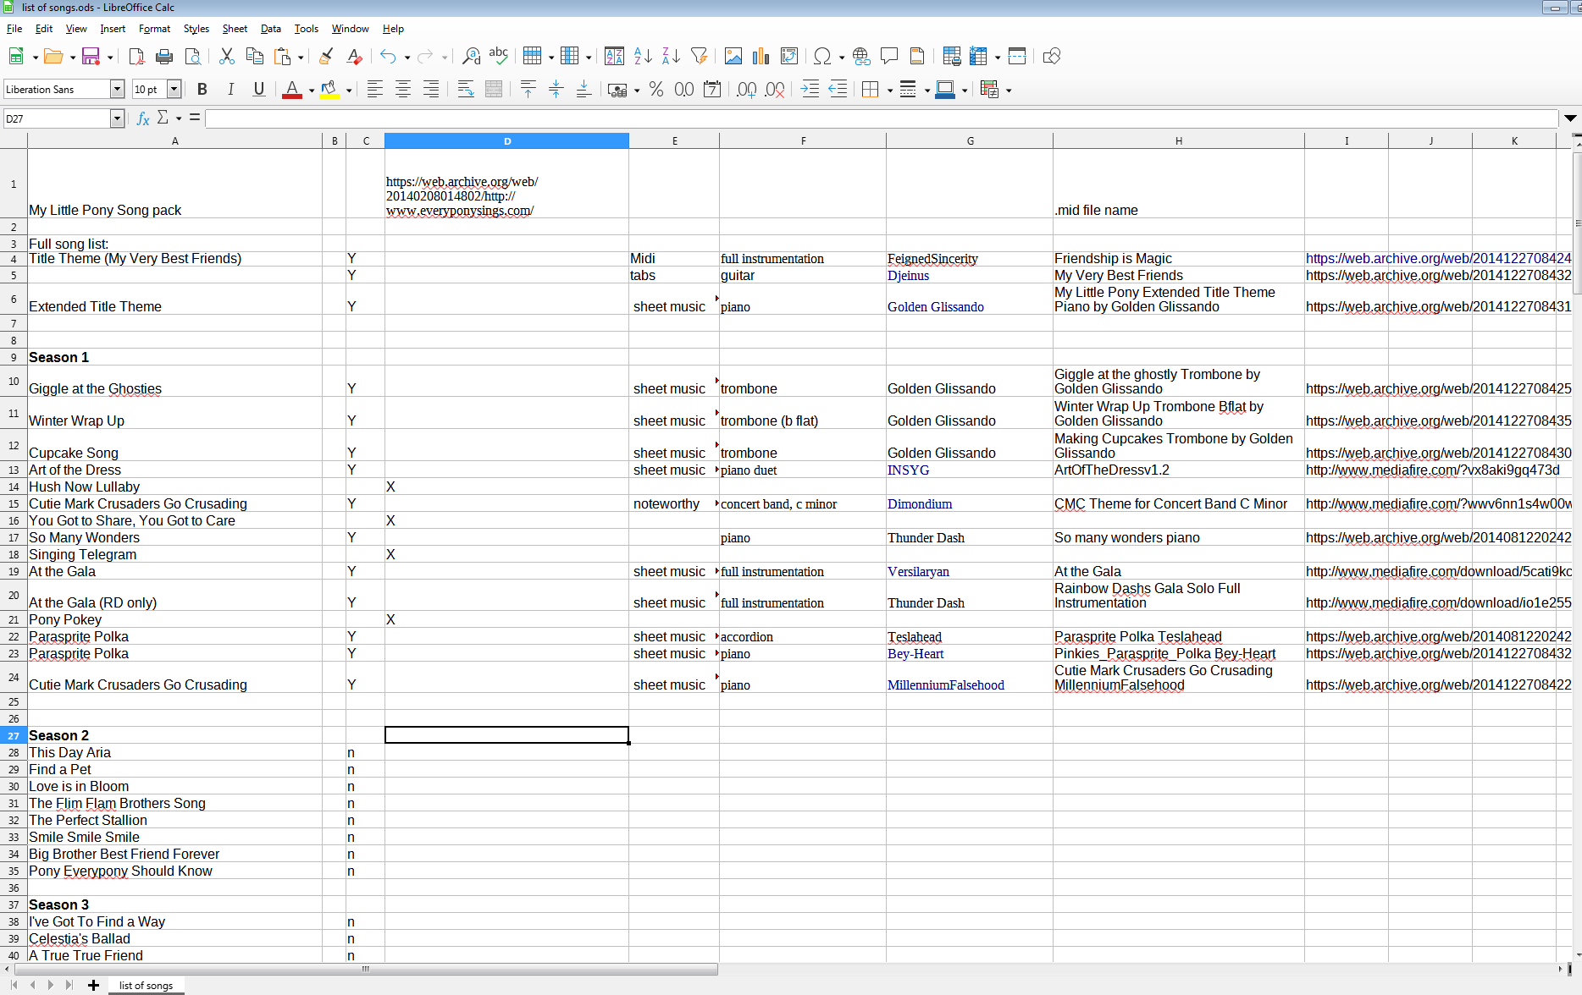The width and height of the screenshot is (1582, 995).
Task: Click the Insert Hyperlink icon
Action: [x=861, y=57]
